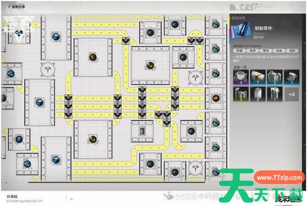The height and width of the screenshot is (206, 307).
Task: Select the 32×21 blueprint size text
Action: pos(258,37)
